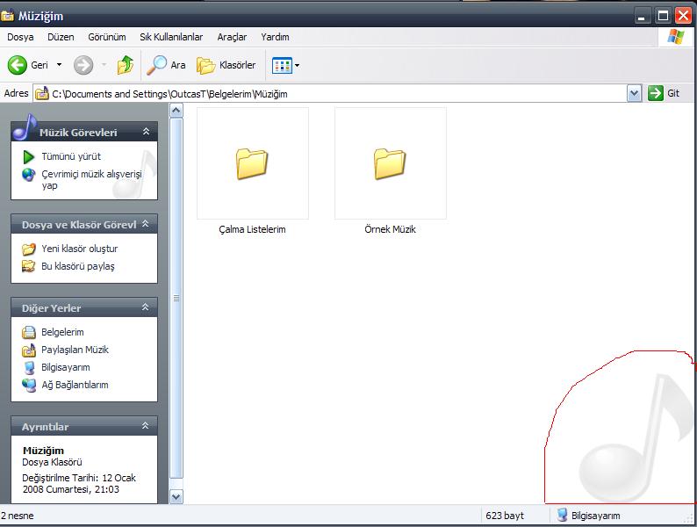Click the Bu klasörü paylaş icon
The image size is (697, 527).
coord(29,266)
